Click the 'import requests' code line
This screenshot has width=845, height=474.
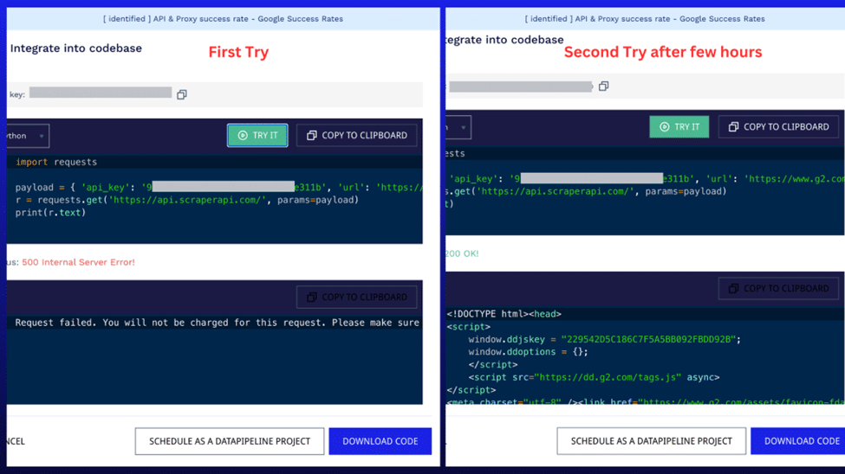(x=56, y=162)
